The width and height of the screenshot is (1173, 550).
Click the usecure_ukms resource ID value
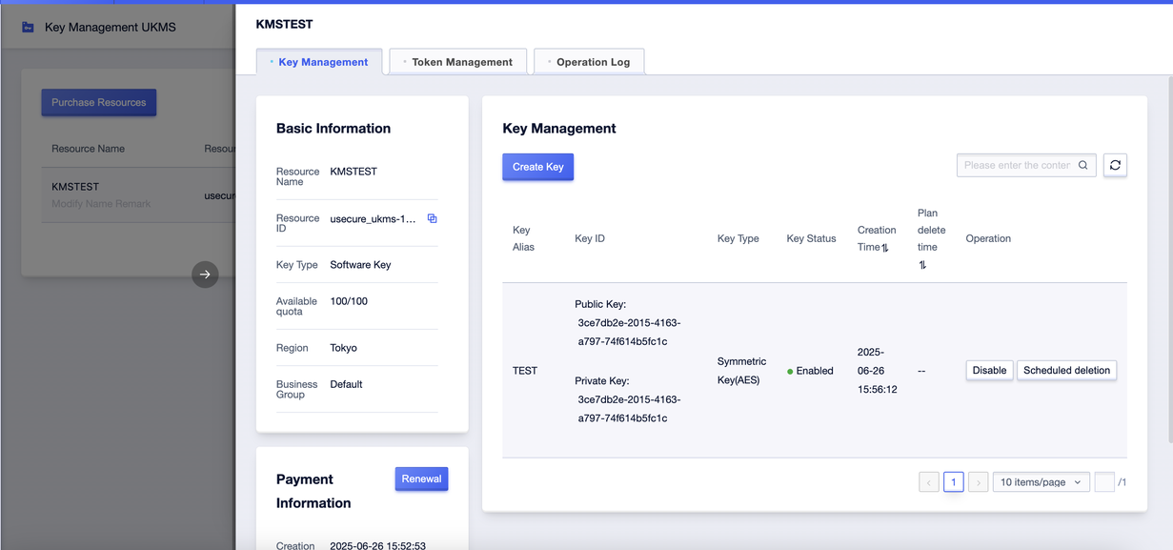click(x=373, y=219)
